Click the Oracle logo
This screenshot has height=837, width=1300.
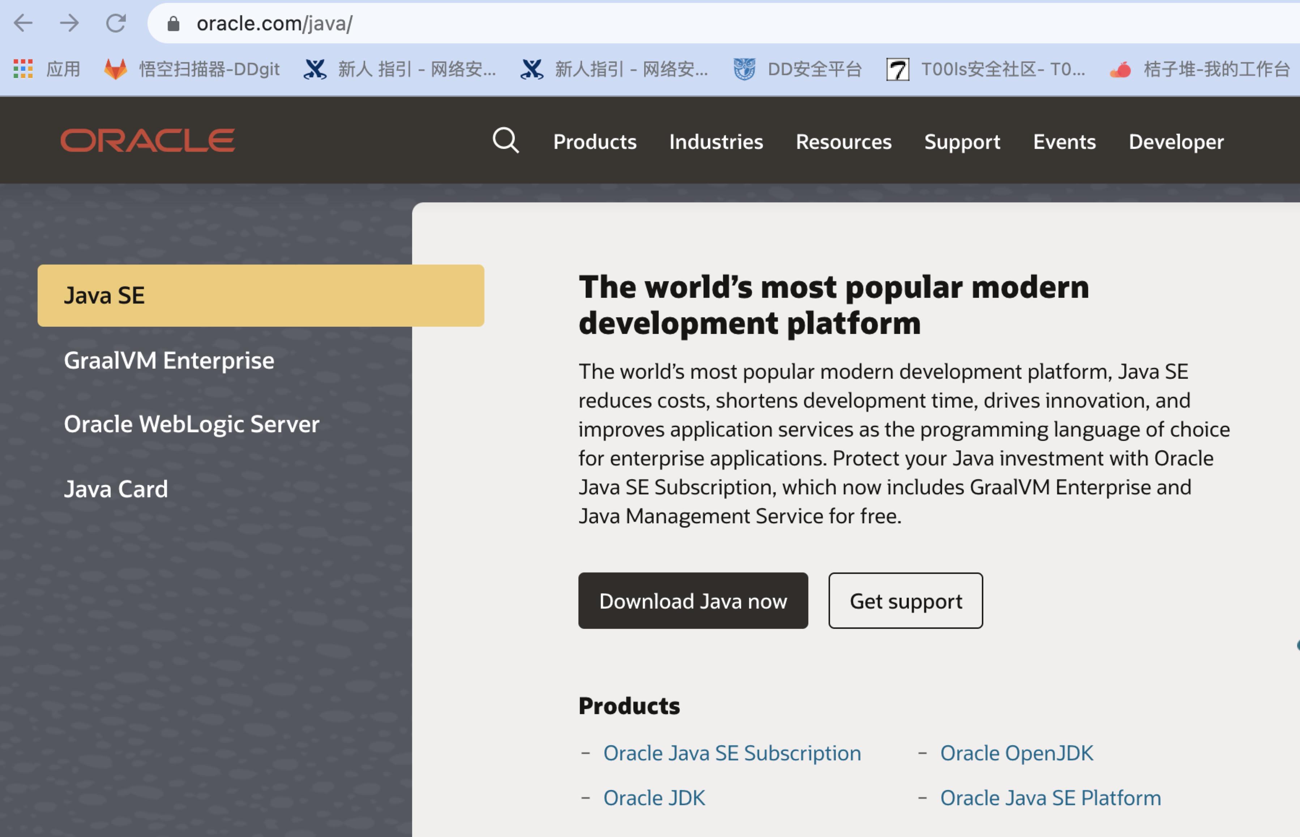(148, 140)
